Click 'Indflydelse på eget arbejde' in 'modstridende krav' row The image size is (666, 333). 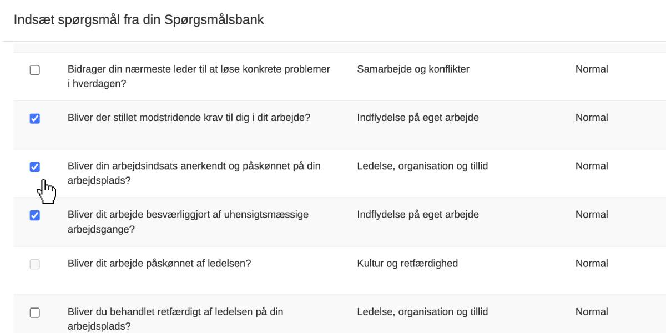[x=418, y=118]
